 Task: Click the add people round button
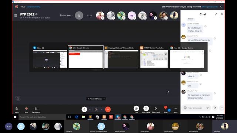tap(79, 16)
